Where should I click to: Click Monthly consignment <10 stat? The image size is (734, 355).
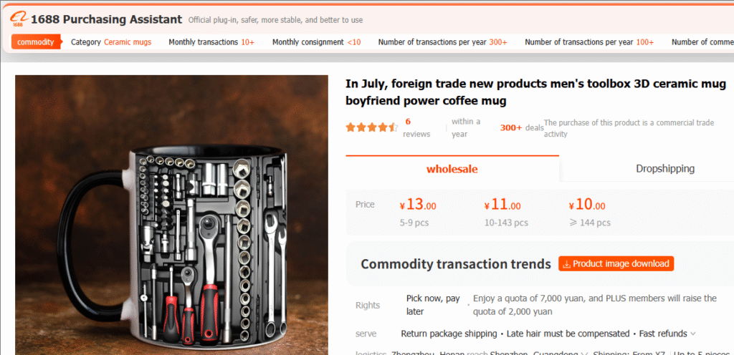[316, 42]
